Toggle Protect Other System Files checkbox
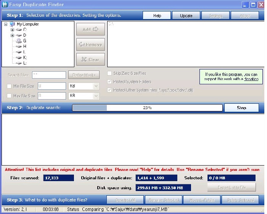This screenshot has height=214, width=267. (109, 90)
